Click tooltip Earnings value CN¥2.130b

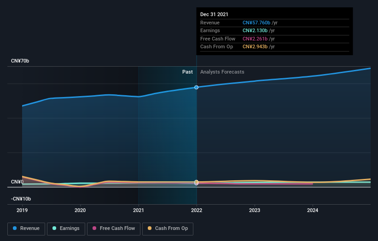pyautogui.click(x=255, y=30)
